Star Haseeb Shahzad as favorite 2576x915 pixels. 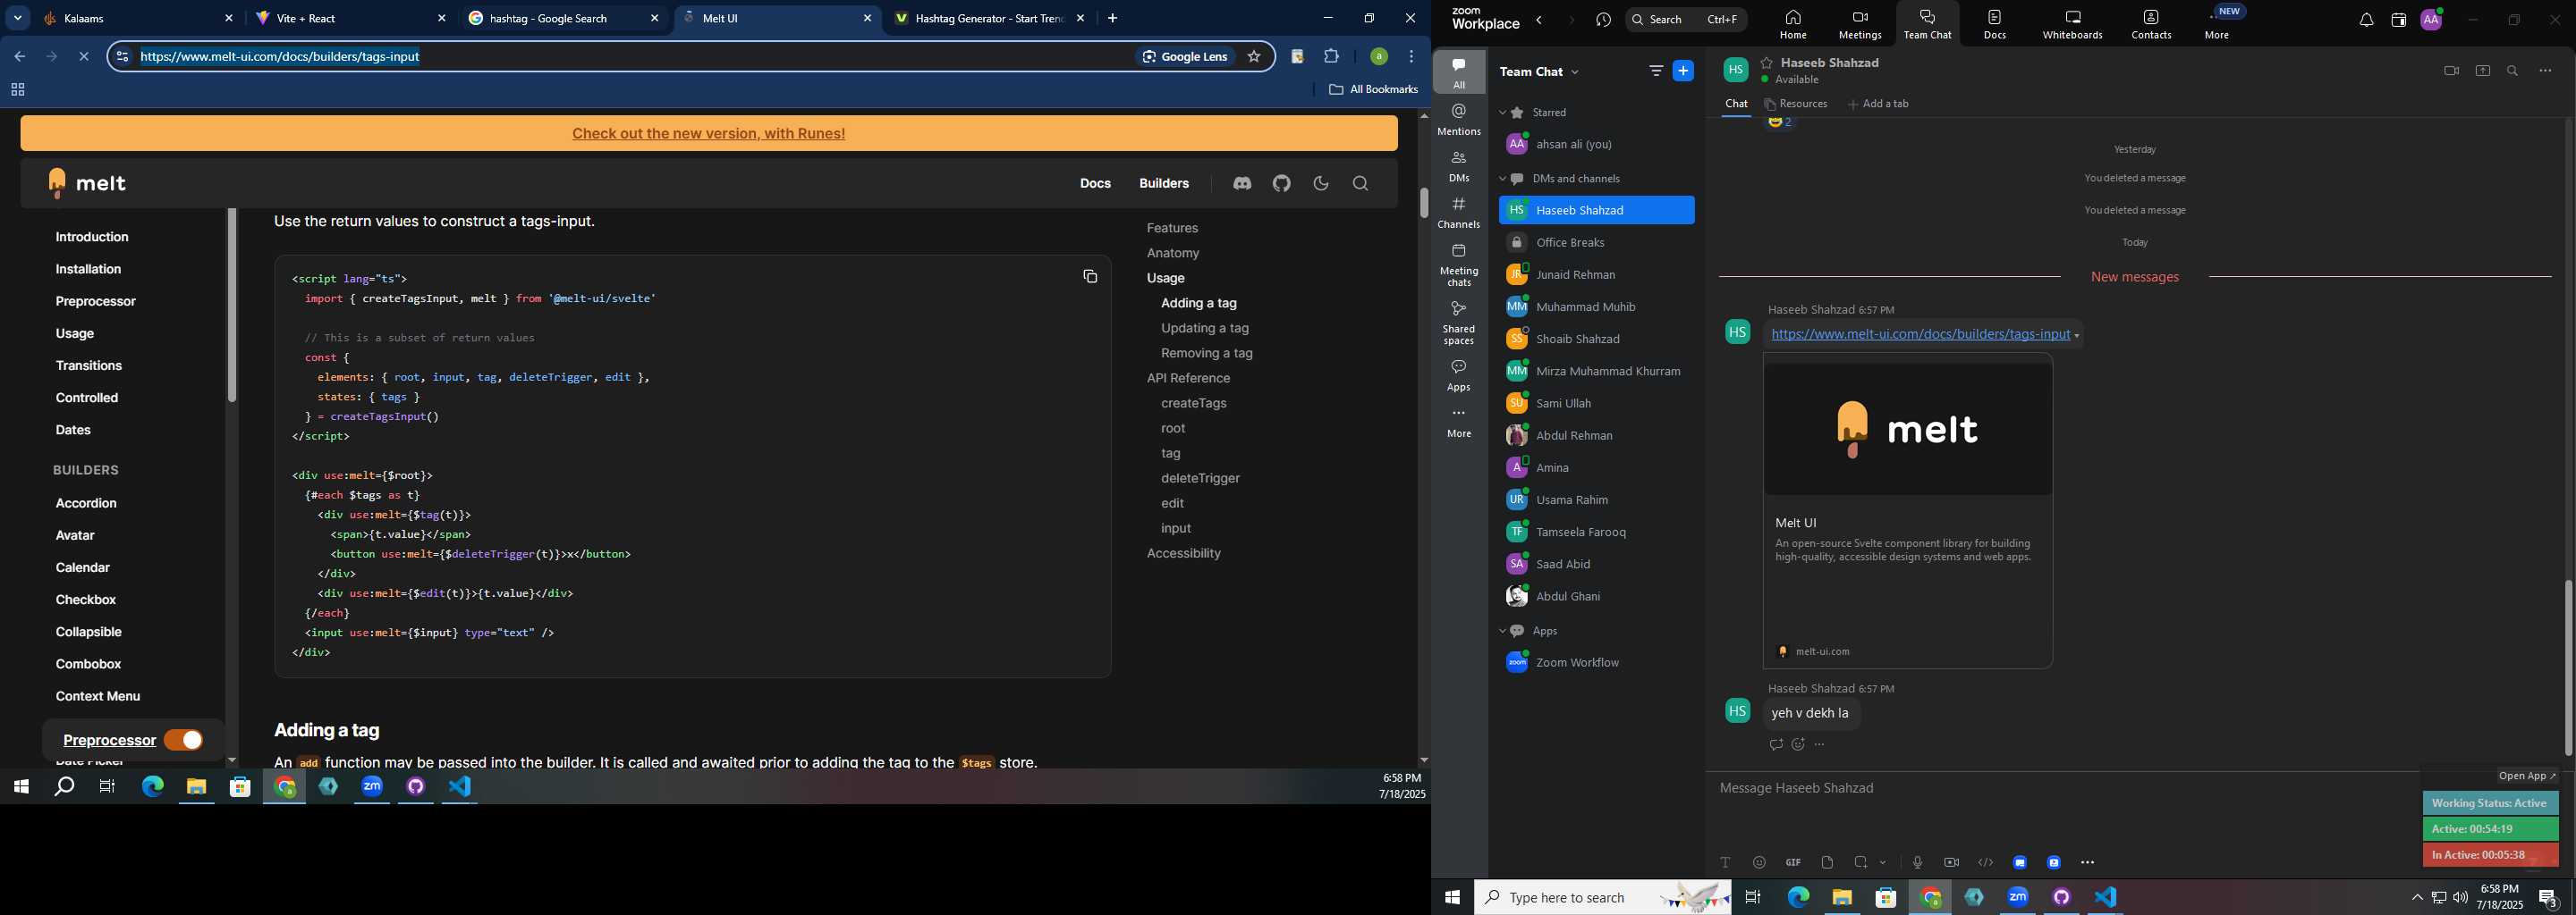pos(1767,63)
